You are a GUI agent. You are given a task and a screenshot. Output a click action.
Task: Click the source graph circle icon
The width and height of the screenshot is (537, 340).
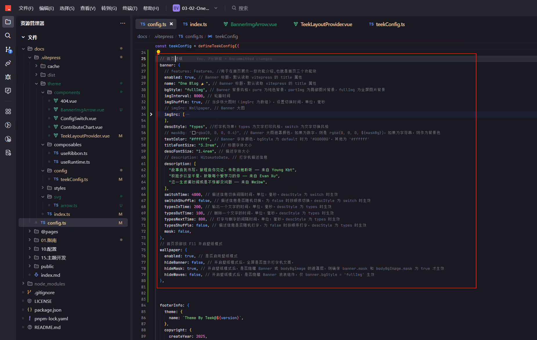tap(8, 125)
